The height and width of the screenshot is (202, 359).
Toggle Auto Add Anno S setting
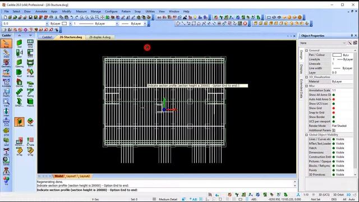point(334,99)
